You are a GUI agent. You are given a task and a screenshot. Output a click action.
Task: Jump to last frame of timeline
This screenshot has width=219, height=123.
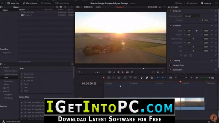pyautogui.click(x=127, y=72)
